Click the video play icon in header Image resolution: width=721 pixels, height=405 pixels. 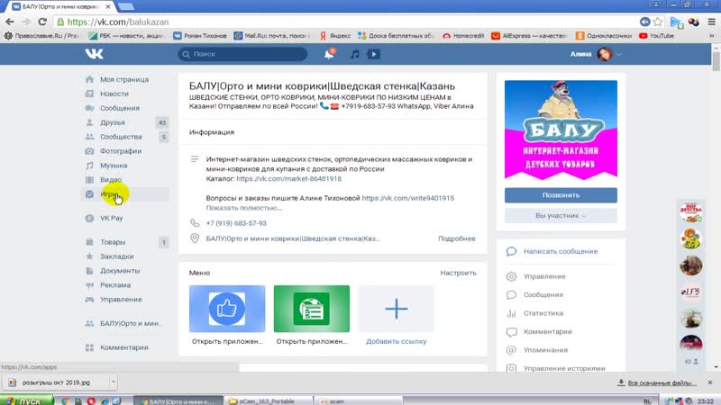[x=373, y=54]
